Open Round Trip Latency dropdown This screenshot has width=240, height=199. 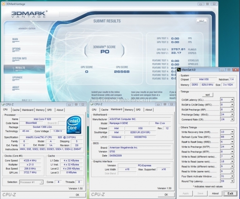tap(232, 181)
